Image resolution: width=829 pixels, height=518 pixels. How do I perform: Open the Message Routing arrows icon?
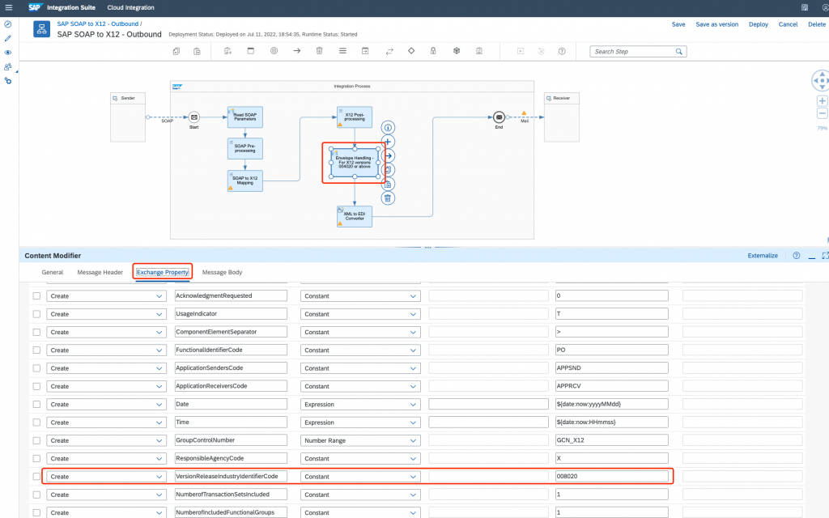[389, 51]
